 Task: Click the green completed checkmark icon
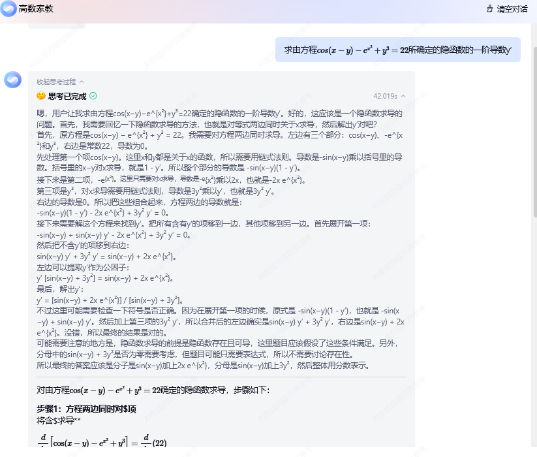pyautogui.click(x=93, y=96)
